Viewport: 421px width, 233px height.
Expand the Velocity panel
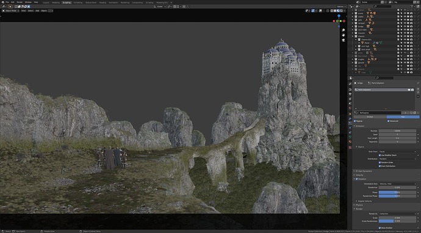coord(359,174)
